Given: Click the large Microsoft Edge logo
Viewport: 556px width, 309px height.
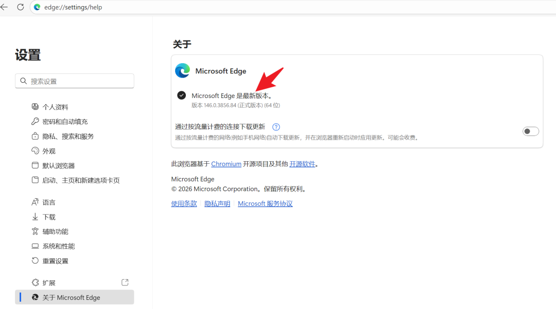Looking at the screenshot, I should click(x=183, y=71).
